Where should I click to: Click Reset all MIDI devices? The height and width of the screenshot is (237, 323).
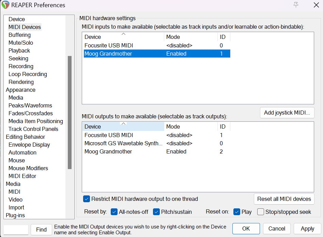coord(284,199)
